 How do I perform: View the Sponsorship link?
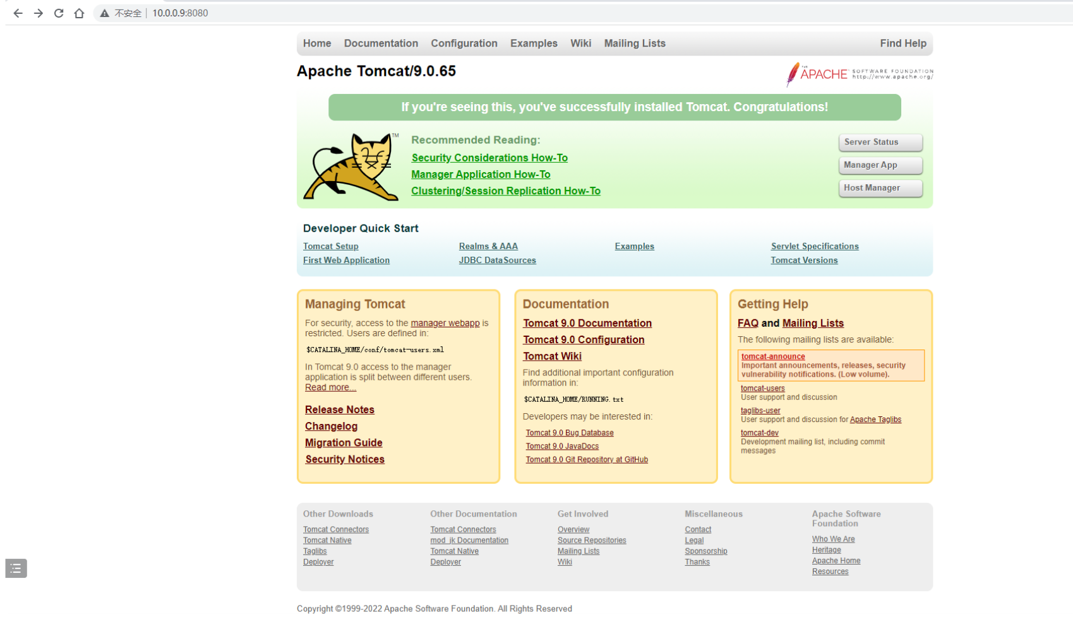[706, 551]
